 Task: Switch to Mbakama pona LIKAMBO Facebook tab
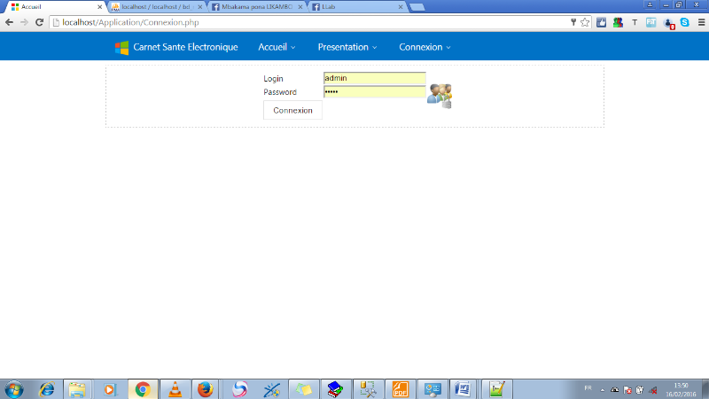[x=256, y=7]
